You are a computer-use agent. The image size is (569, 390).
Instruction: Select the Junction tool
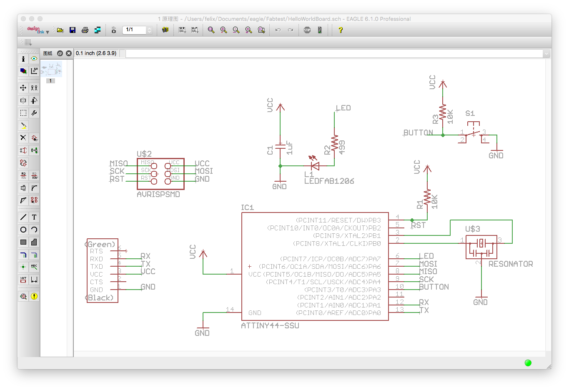point(23,267)
